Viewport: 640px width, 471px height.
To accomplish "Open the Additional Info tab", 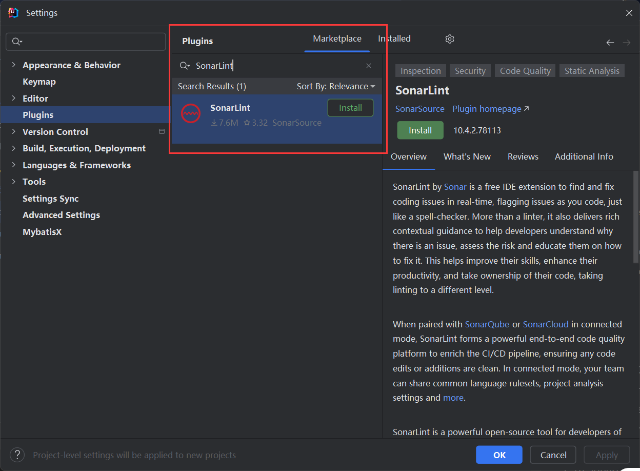I will (584, 157).
